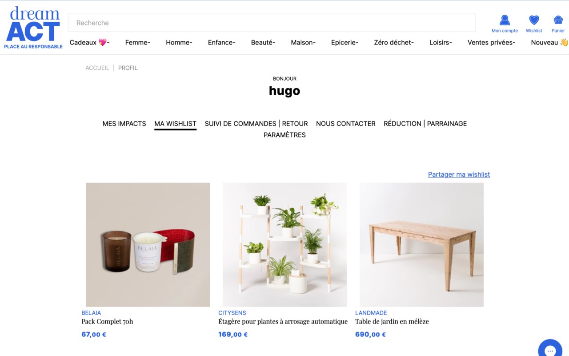The width and height of the screenshot is (569, 356).
Task: Click the dream ACT logo
Action: (x=33, y=28)
